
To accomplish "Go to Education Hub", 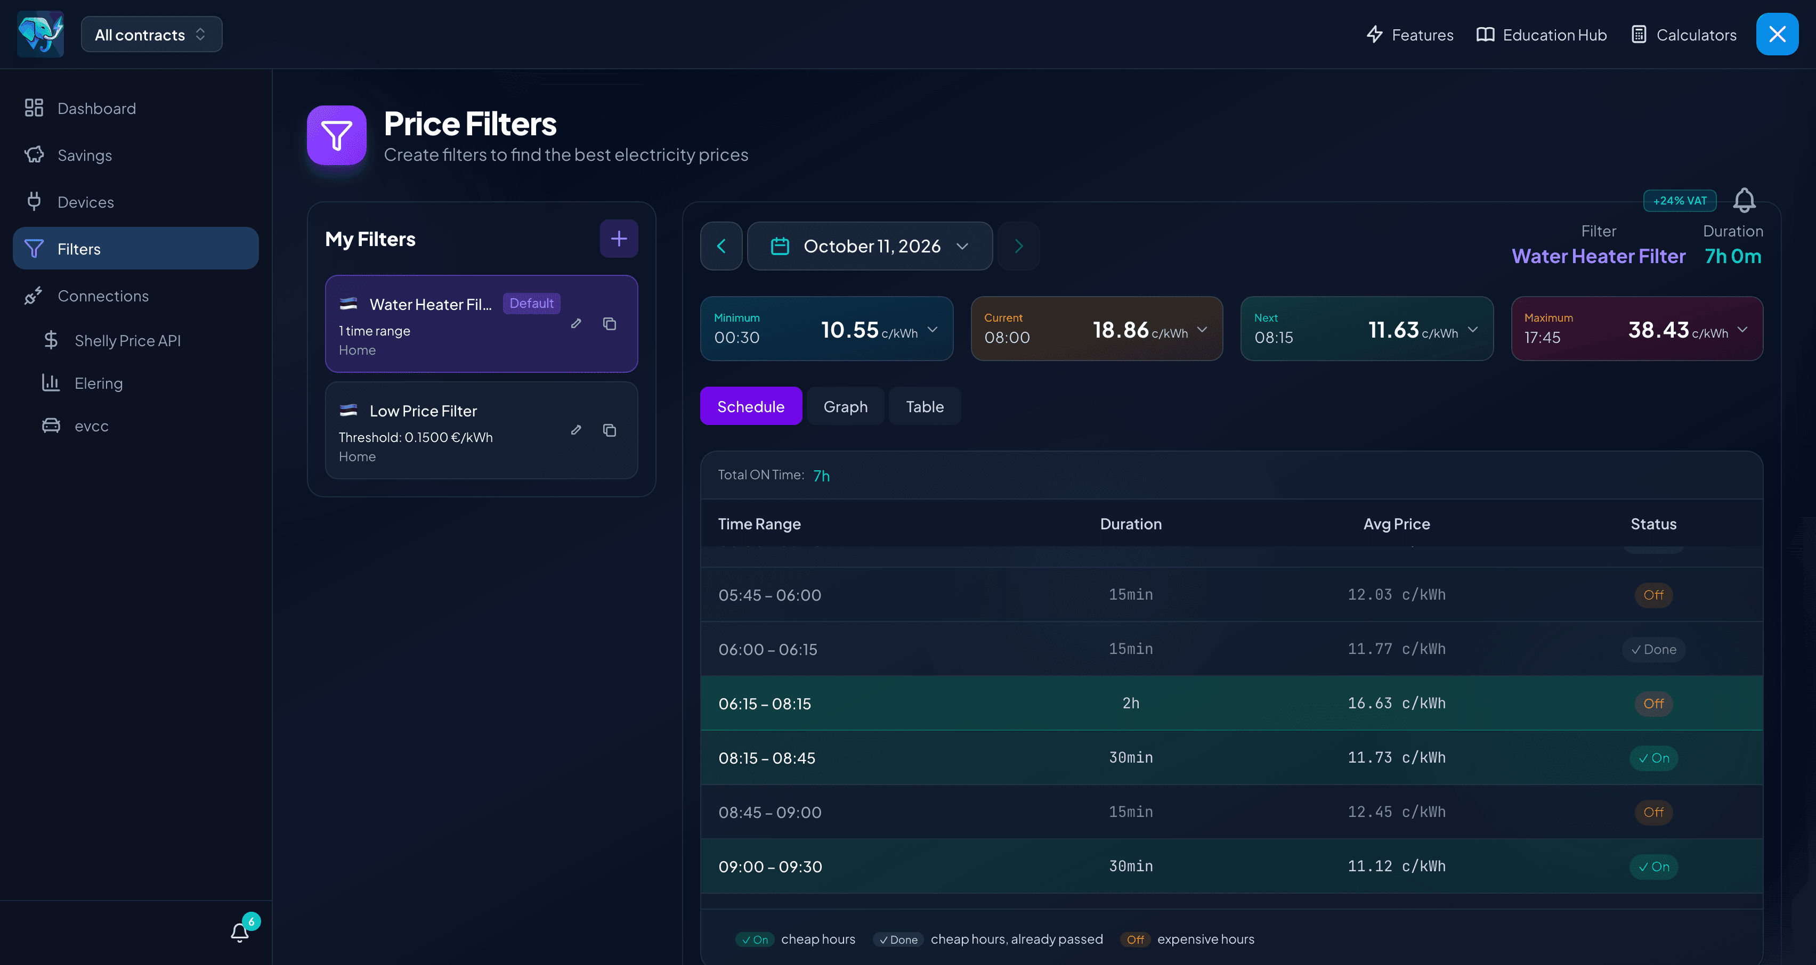I will [1541, 35].
